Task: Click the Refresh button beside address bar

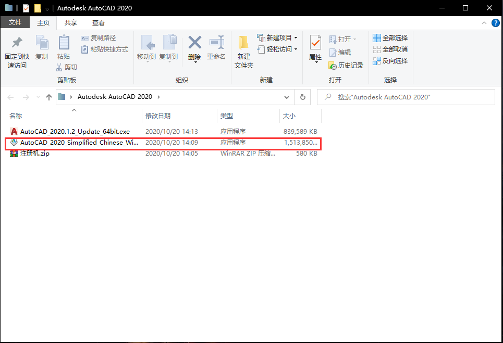Action: (x=302, y=97)
